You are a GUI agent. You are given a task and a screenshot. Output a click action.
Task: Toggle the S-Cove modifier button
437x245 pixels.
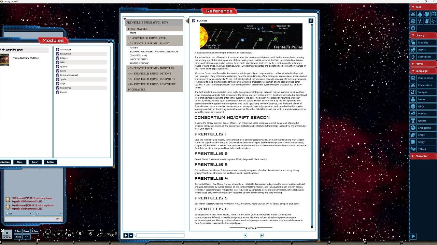coord(35,231)
